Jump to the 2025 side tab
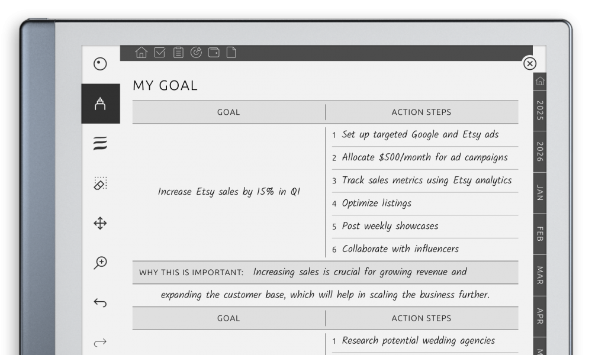Screen dimensions: 592x355 point(539,111)
